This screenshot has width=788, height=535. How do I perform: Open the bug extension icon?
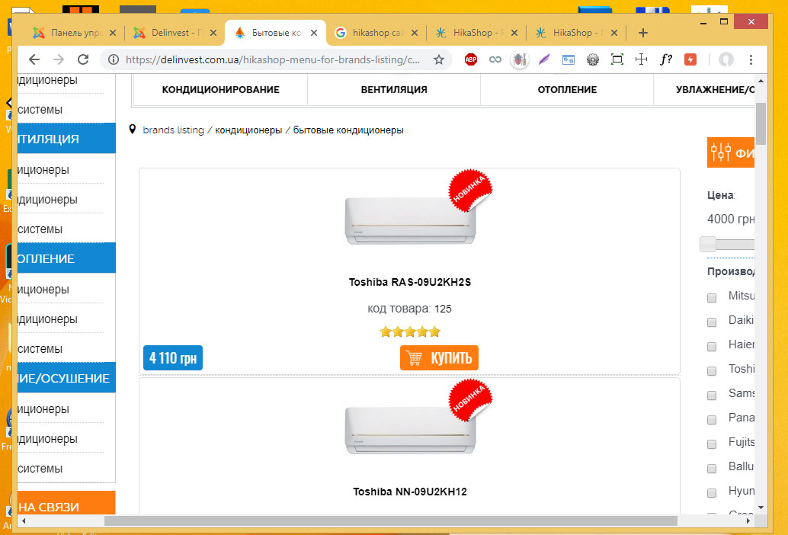tap(519, 59)
